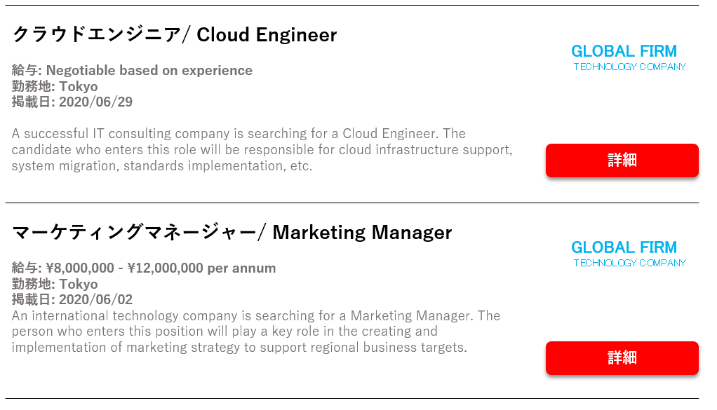Click Cloud Engineer posting date 2020/06/29

coord(95,102)
